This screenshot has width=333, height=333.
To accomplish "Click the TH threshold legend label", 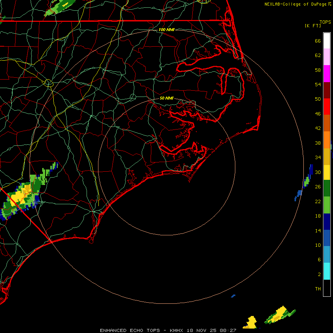I will click(318, 289).
